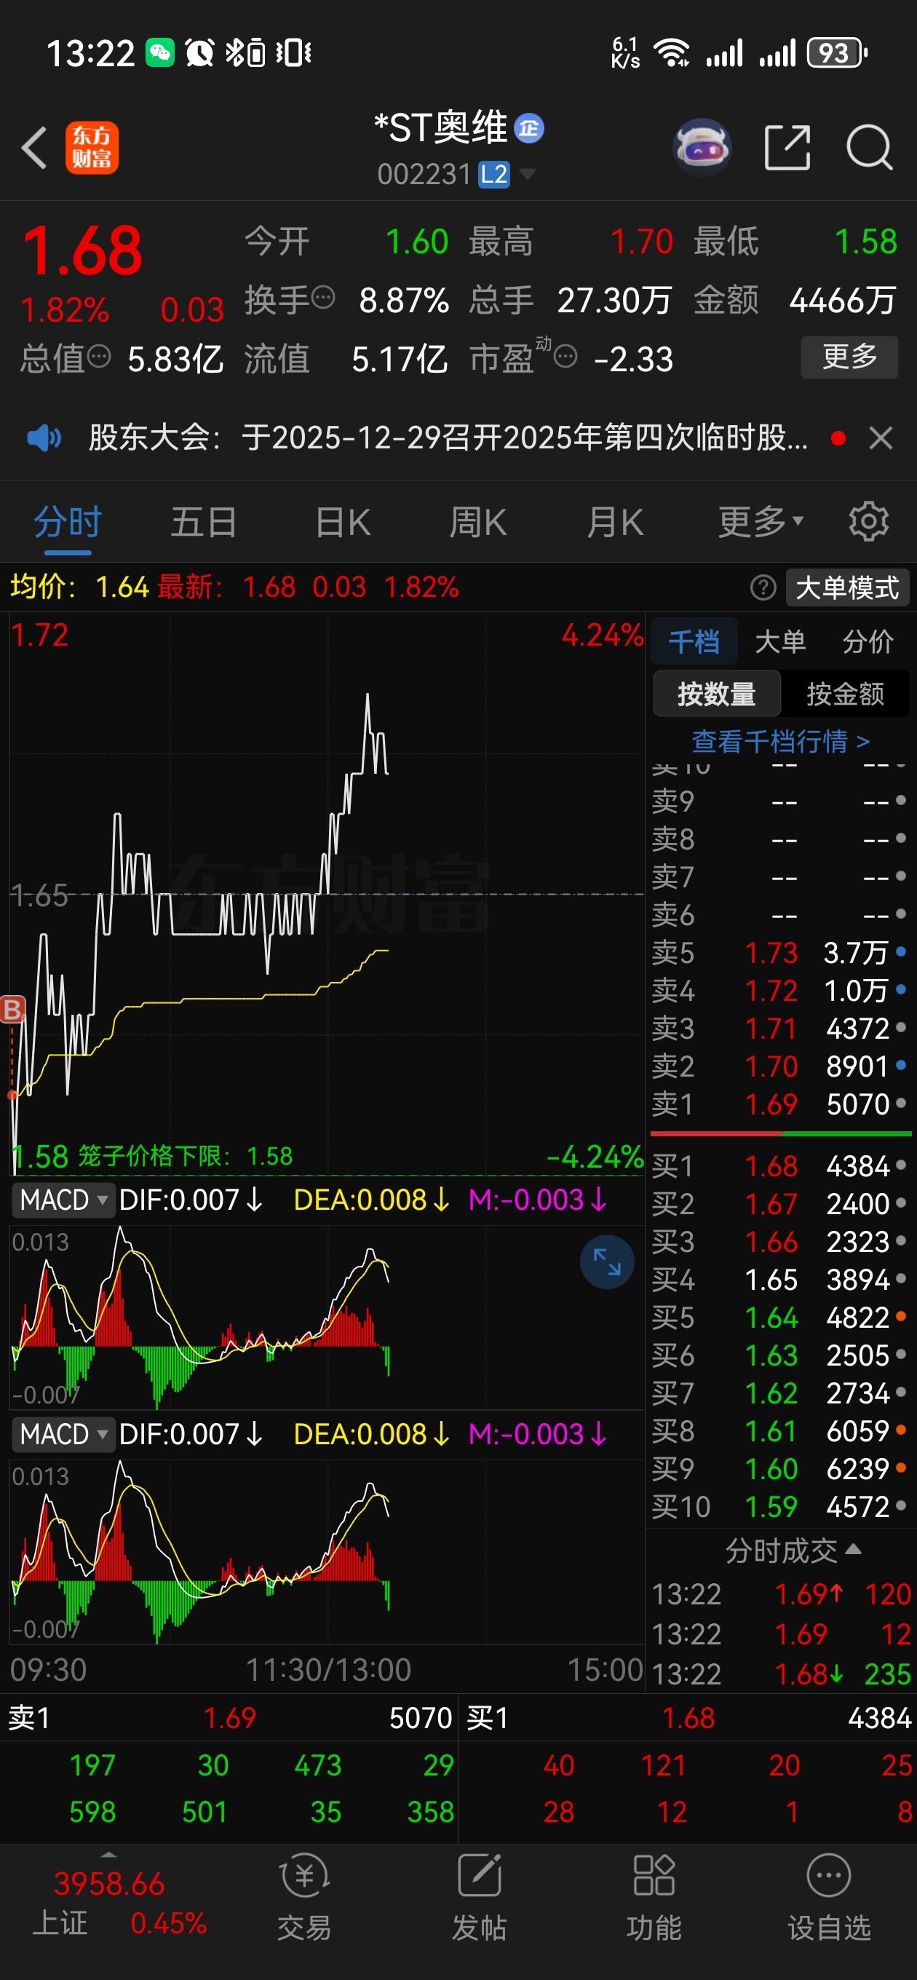Image resolution: width=917 pixels, height=1980 pixels.
Task: Tap the 买10 row at 1.59
Action: point(779,1508)
